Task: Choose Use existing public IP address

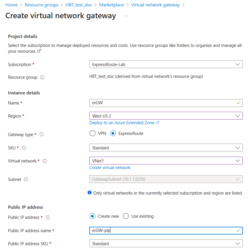Action: [x=126, y=216]
